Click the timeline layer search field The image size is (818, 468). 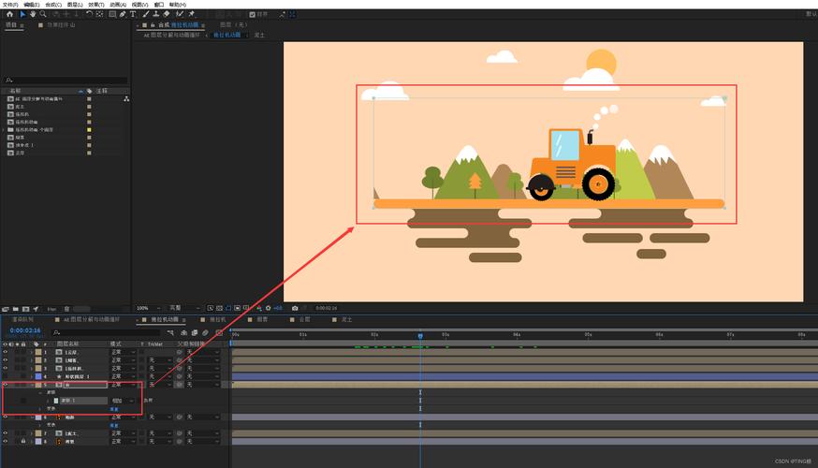pyautogui.click(x=107, y=332)
